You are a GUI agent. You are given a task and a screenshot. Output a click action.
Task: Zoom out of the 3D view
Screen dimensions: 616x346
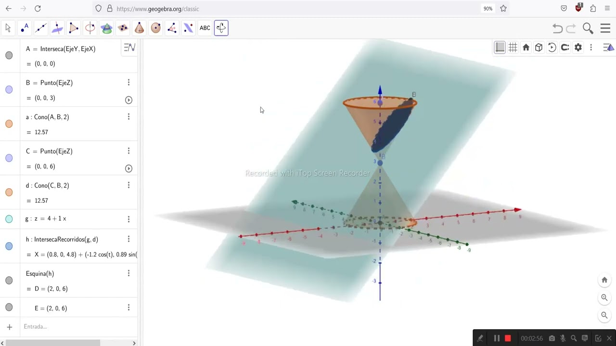(604, 315)
